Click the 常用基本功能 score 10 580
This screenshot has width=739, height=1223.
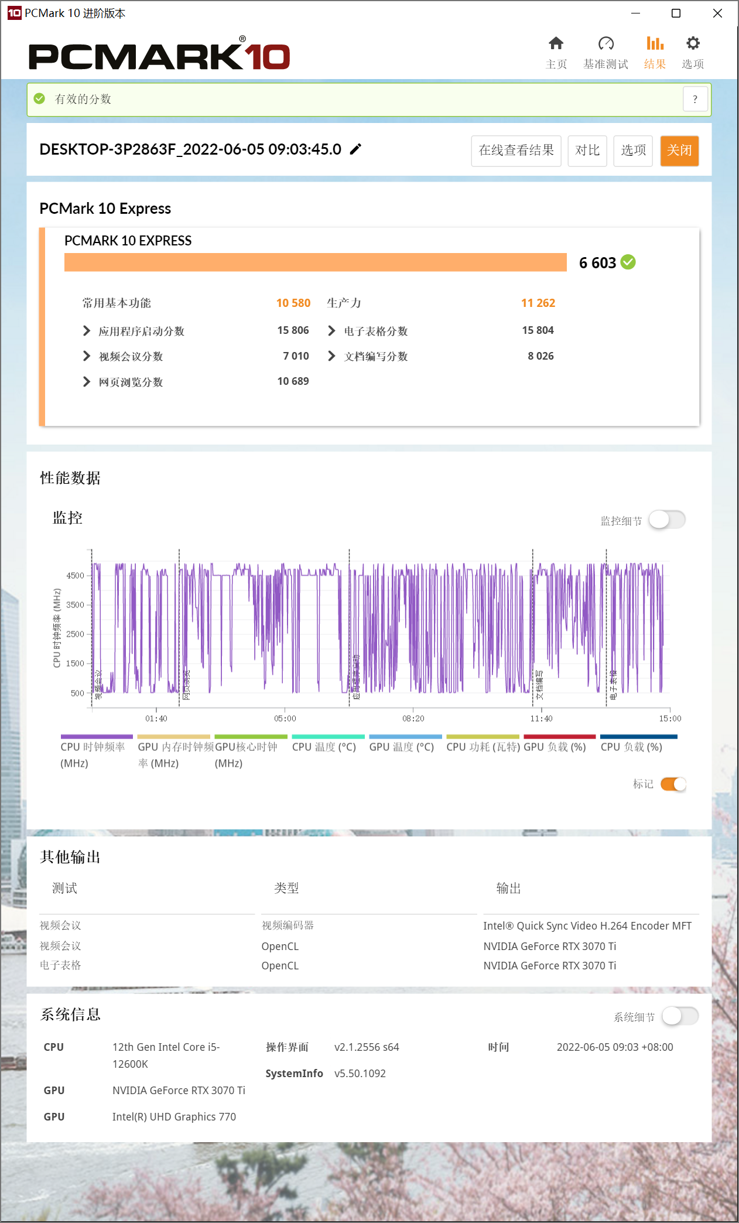click(x=293, y=303)
